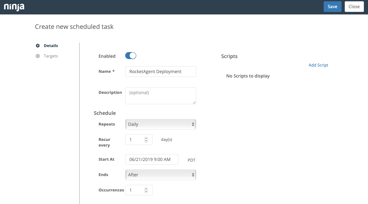368x204 pixels.
Task: Click the 'Schedule' section heading
Action: pos(105,113)
